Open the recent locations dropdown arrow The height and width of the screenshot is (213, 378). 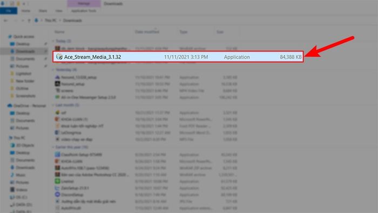click(x=23, y=21)
